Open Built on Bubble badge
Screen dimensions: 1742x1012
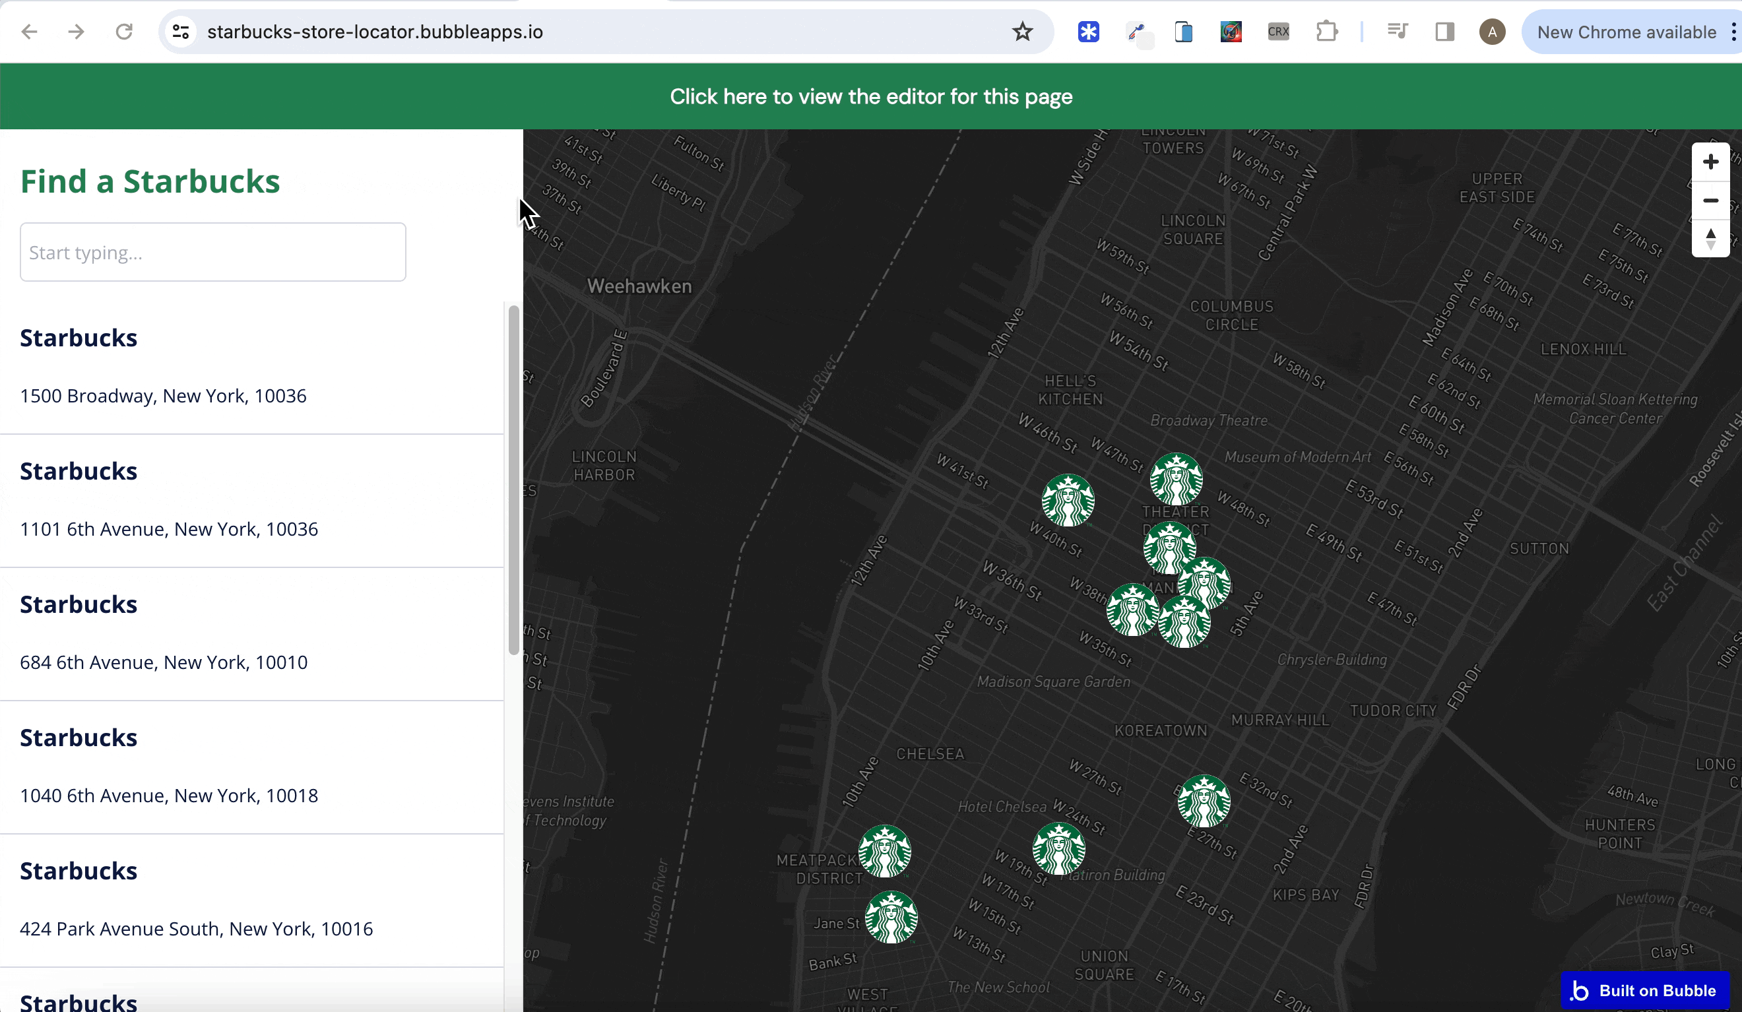pyautogui.click(x=1644, y=990)
